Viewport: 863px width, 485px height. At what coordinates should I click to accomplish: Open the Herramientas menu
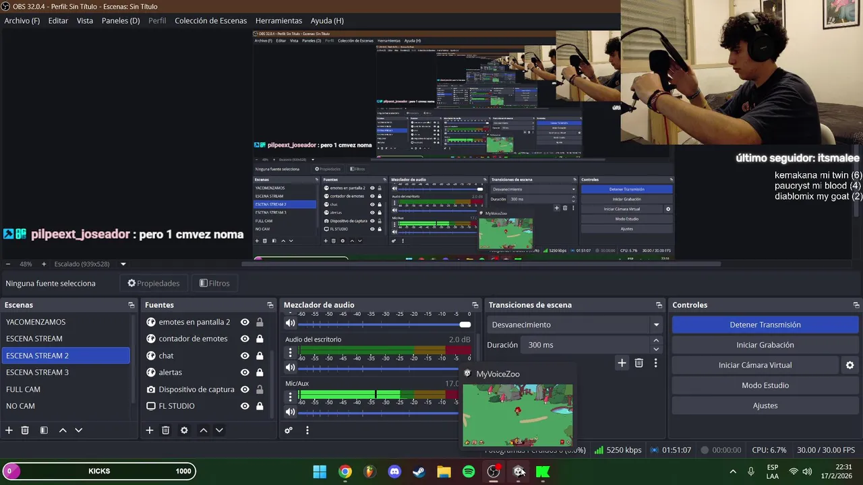tap(278, 21)
